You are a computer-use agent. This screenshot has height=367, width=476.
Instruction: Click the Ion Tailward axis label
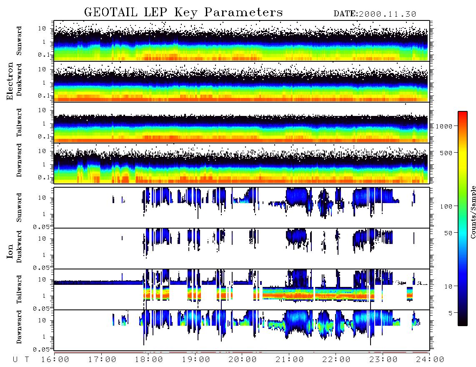19,289
